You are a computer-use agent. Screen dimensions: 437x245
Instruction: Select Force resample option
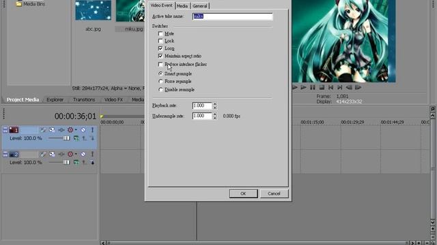click(x=160, y=82)
